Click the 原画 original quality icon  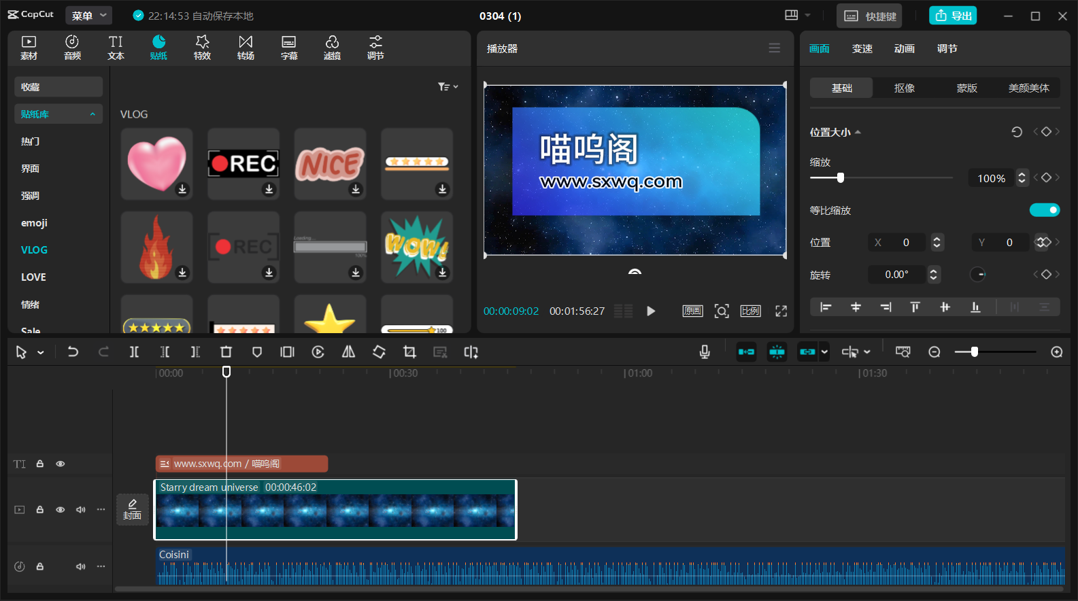point(692,311)
